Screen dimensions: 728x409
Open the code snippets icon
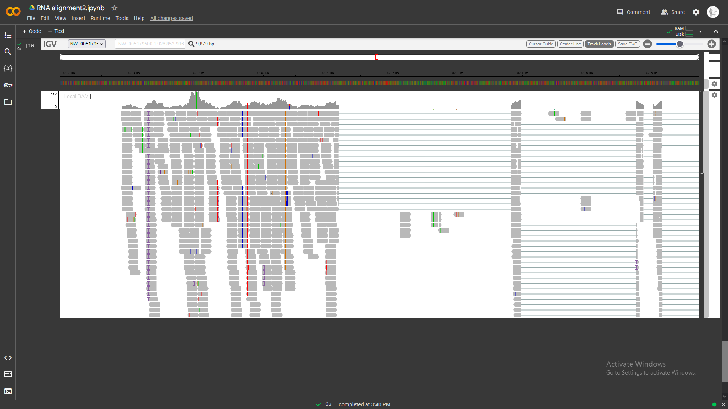click(x=8, y=358)
